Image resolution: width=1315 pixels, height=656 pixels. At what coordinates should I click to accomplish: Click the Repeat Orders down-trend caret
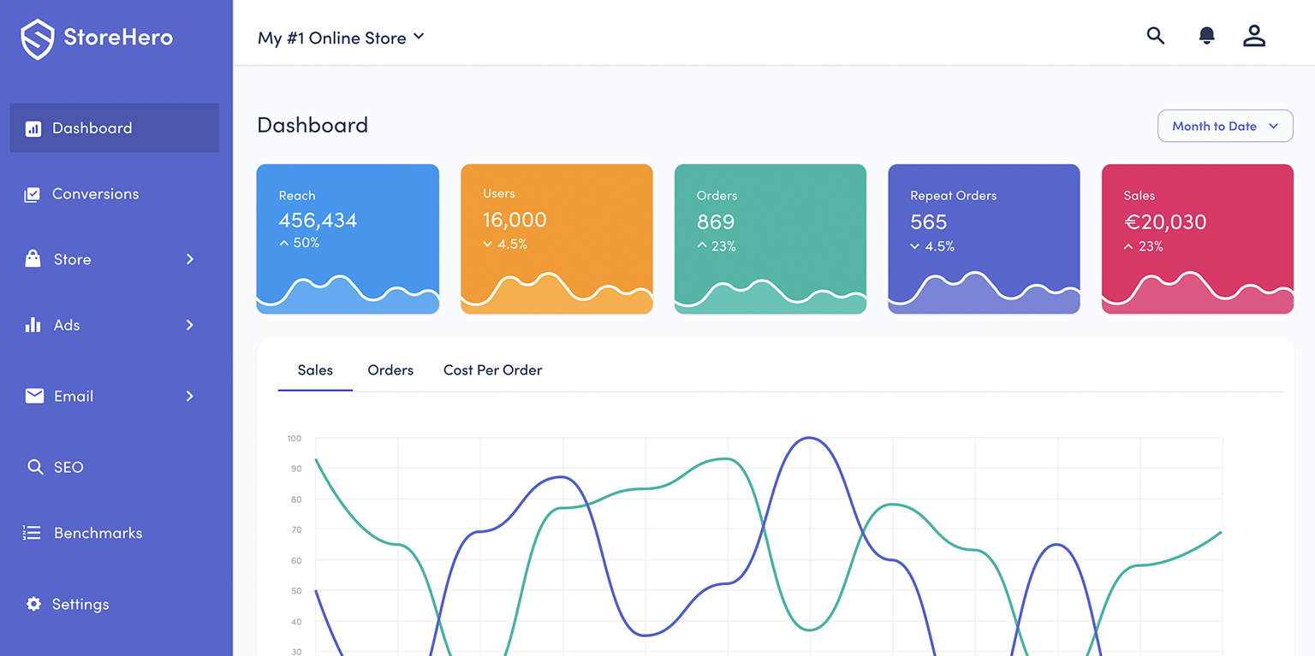coord(915,246)
